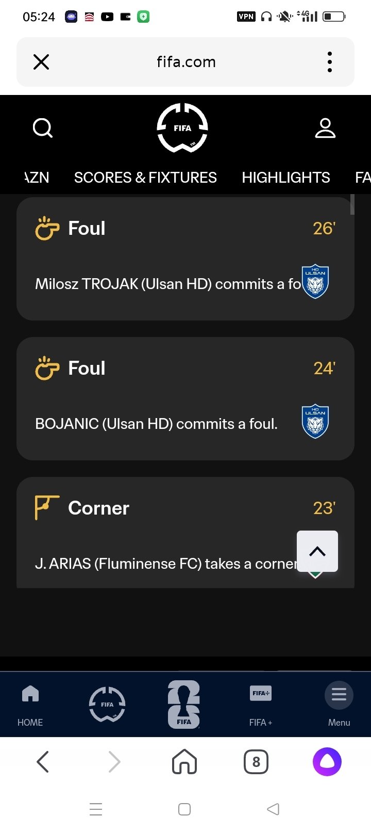
Task: Tap the fifa.com address bar
Action: point(186,62)
